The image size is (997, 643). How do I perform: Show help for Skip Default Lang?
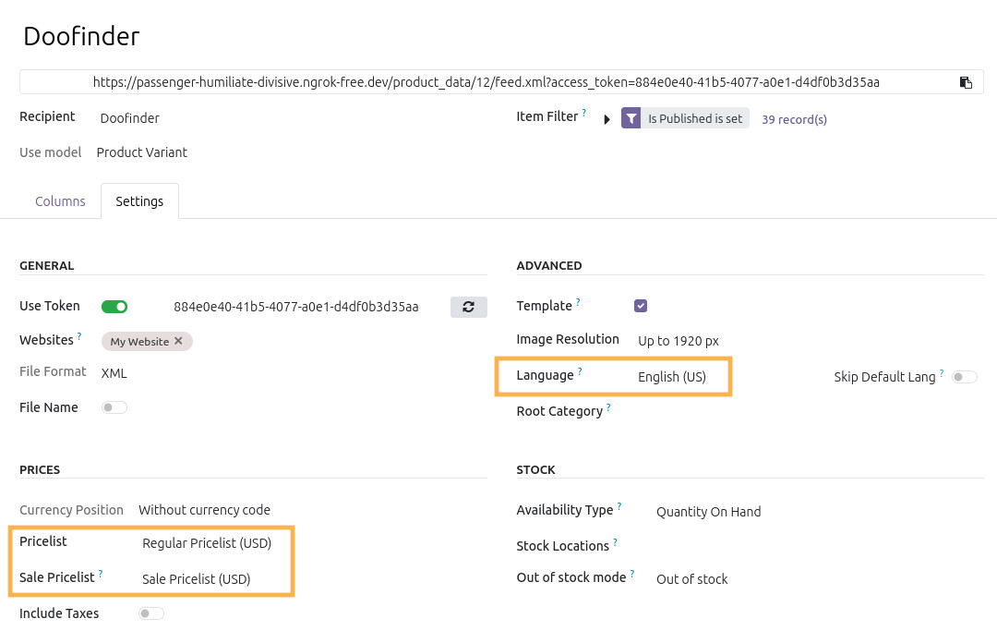pos(941,372)
